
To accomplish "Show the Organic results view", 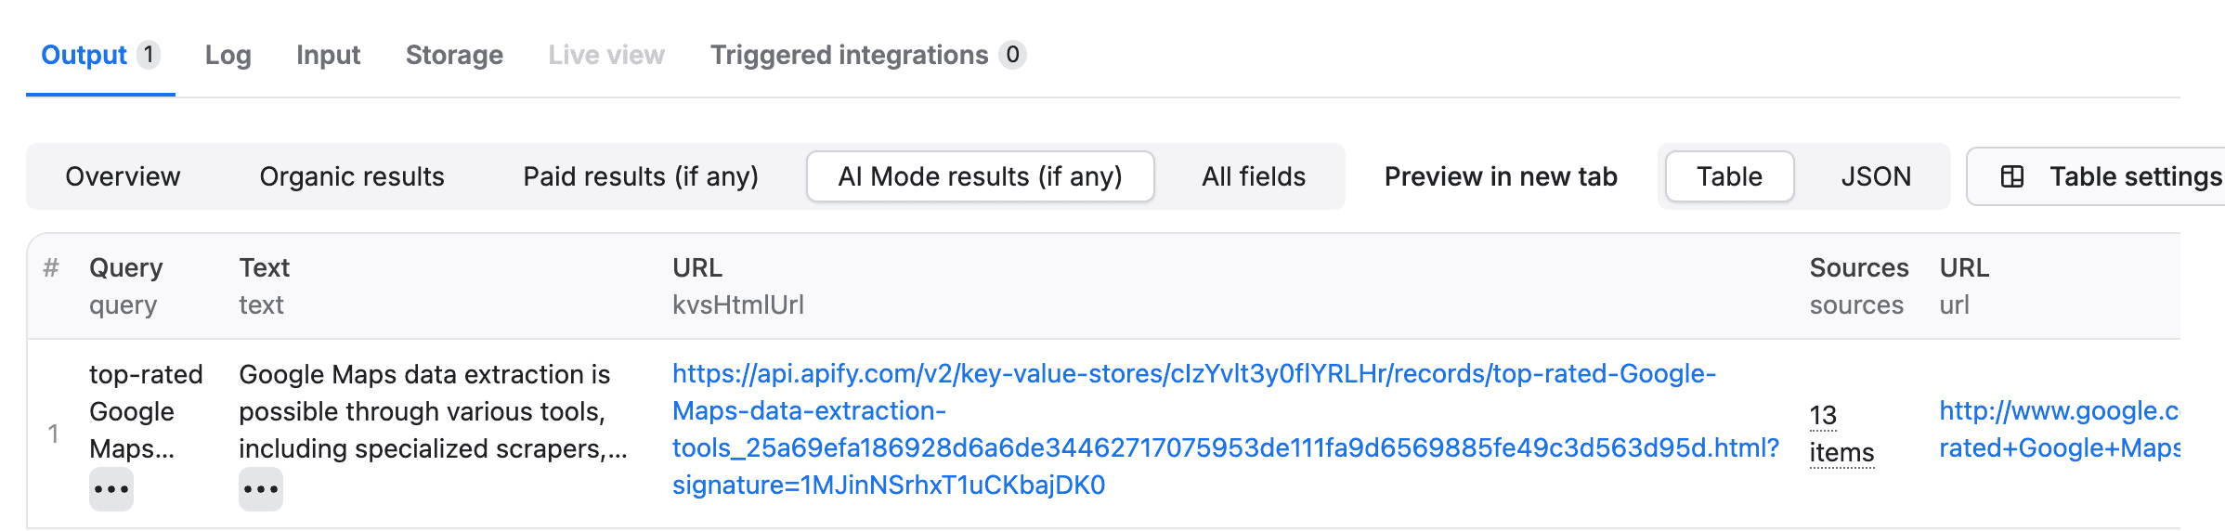I will 352,176.
